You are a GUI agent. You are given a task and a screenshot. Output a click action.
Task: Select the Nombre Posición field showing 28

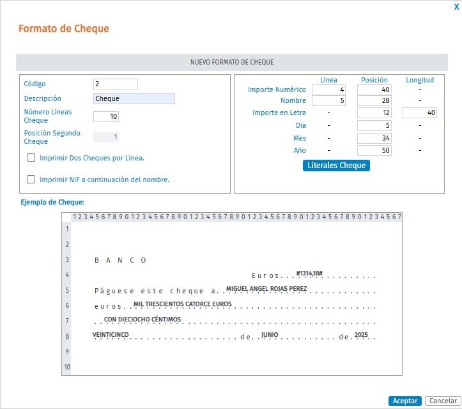click(374, 100)
